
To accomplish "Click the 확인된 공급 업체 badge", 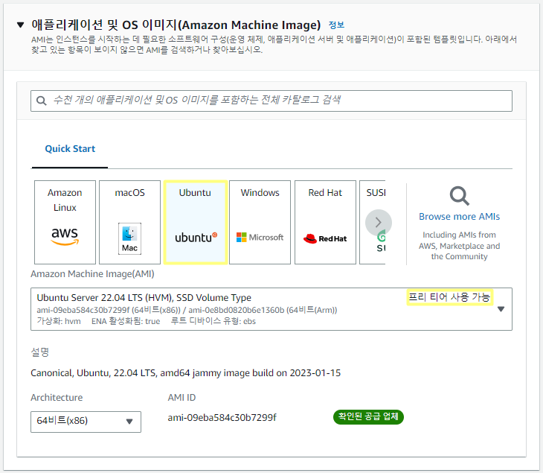I will (x=368, y=416).
